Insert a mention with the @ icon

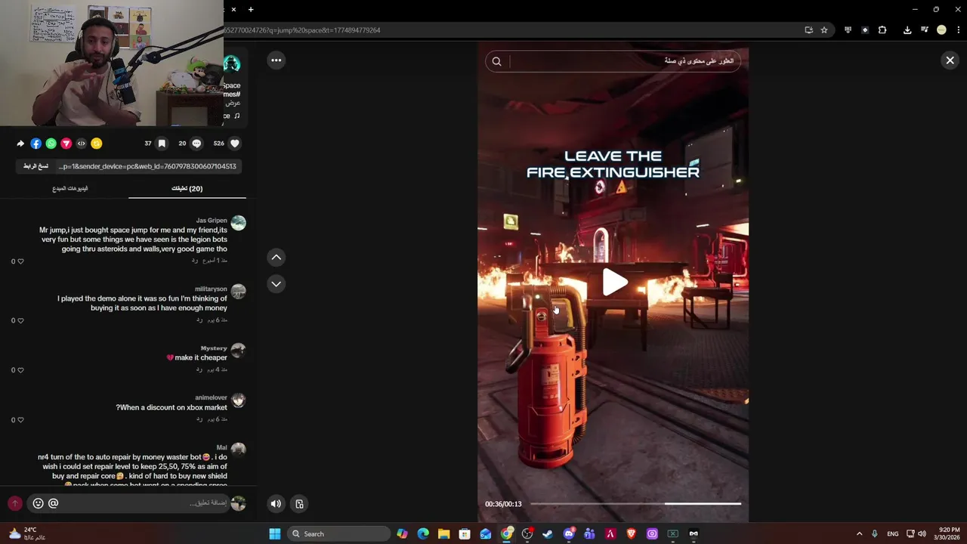(x=53, y=503)
